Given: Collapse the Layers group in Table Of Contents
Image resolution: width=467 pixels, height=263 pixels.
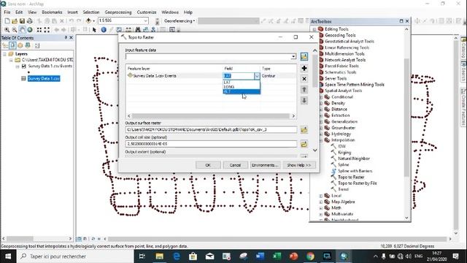Looking at the screenshot, I should pos(4,54).
